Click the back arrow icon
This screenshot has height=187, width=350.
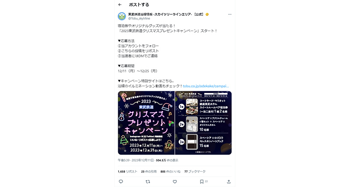point(120,4)
